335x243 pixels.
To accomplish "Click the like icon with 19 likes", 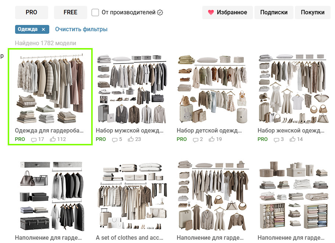I will [211, 139].
